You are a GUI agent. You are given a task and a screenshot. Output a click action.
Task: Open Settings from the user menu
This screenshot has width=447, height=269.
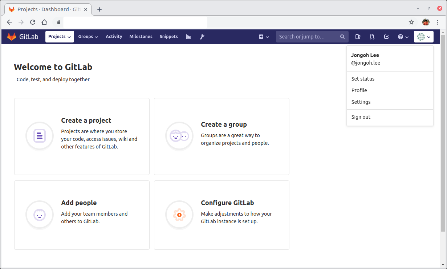390,102
